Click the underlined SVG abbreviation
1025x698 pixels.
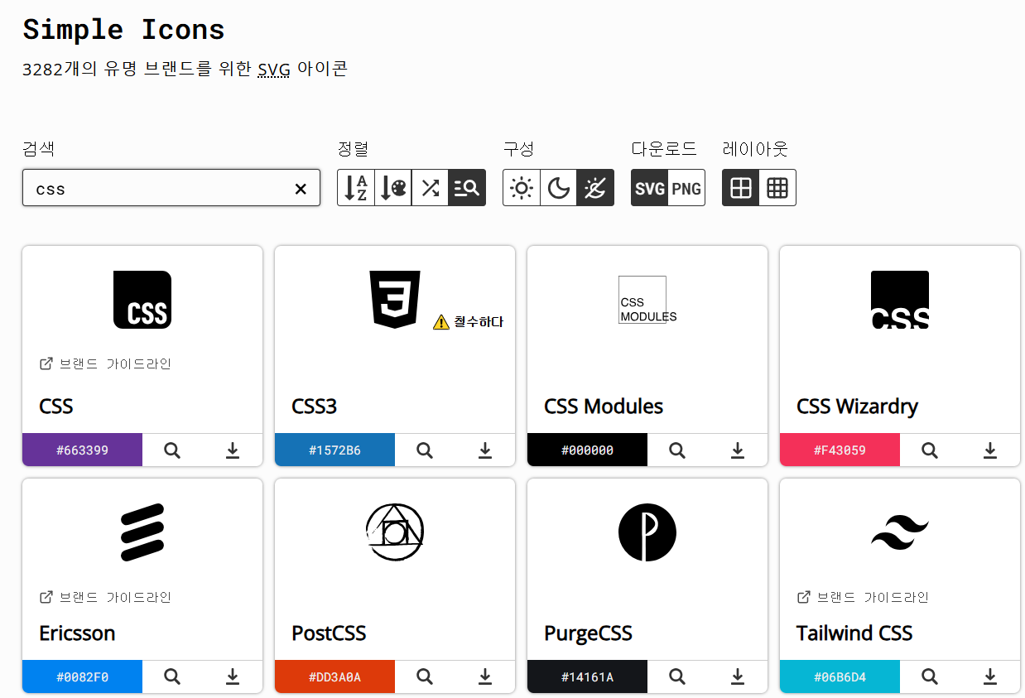[273, 69]
